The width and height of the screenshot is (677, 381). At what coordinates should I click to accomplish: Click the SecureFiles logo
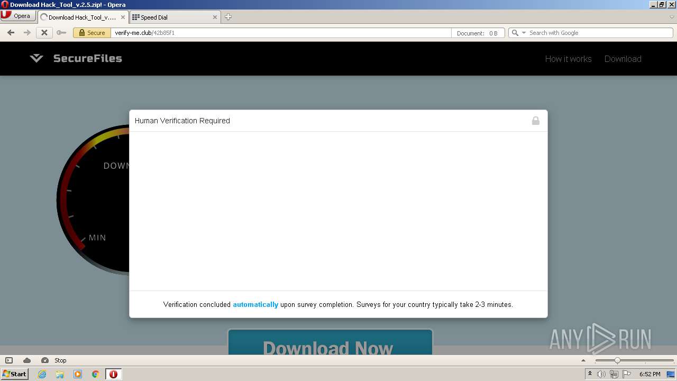[x=76, y=58]
